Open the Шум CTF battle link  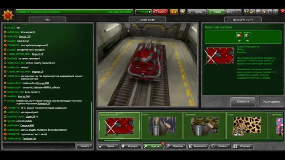point(30,116)
